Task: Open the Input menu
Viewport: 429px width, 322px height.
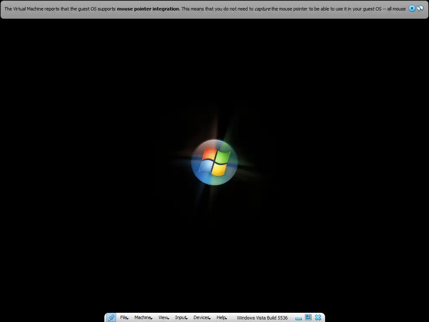Action: 181,317
